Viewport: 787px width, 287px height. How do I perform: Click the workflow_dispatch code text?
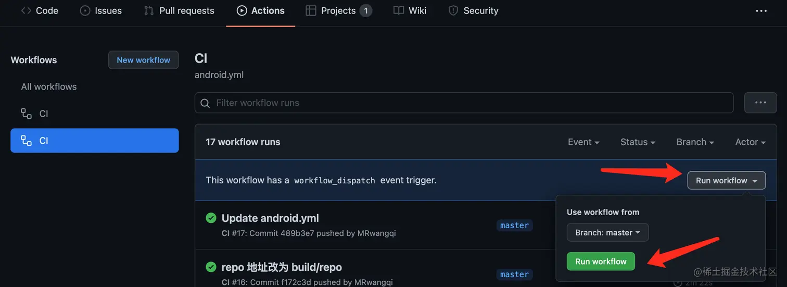coord(335,181)
